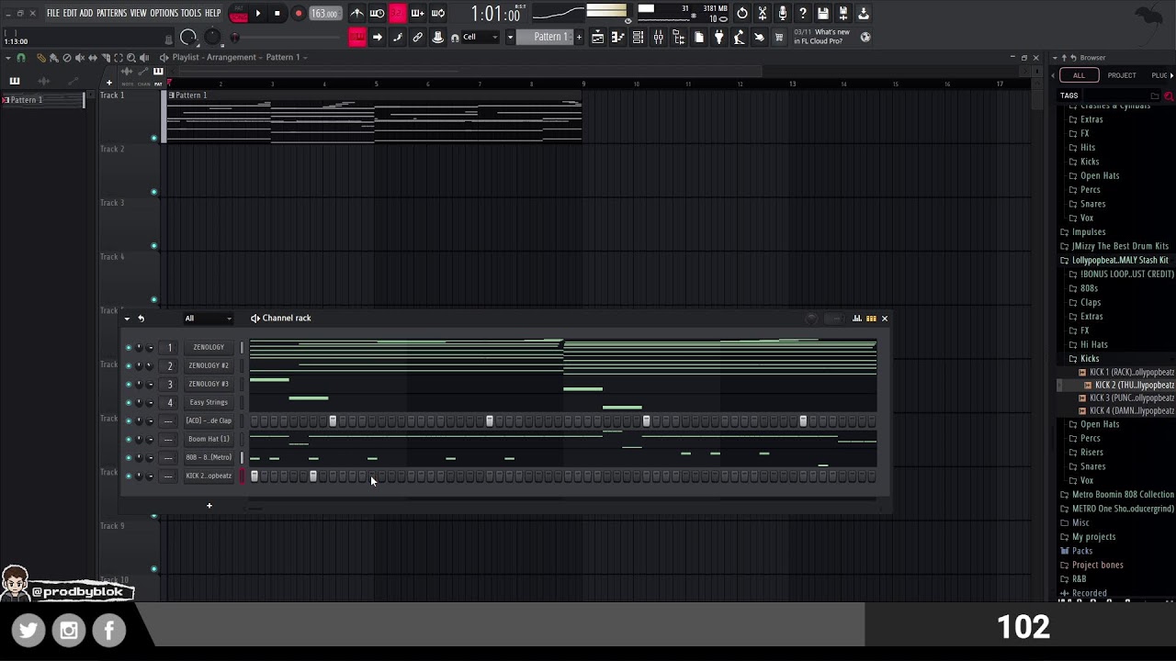Screen dimensions: 1176x661
Task: Open the Pattern 1 selector dropdown arrow
Action: tap(510, 38)
